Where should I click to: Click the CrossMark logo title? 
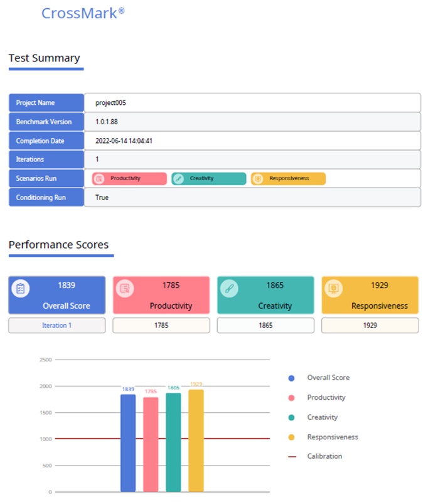(83, 13)
